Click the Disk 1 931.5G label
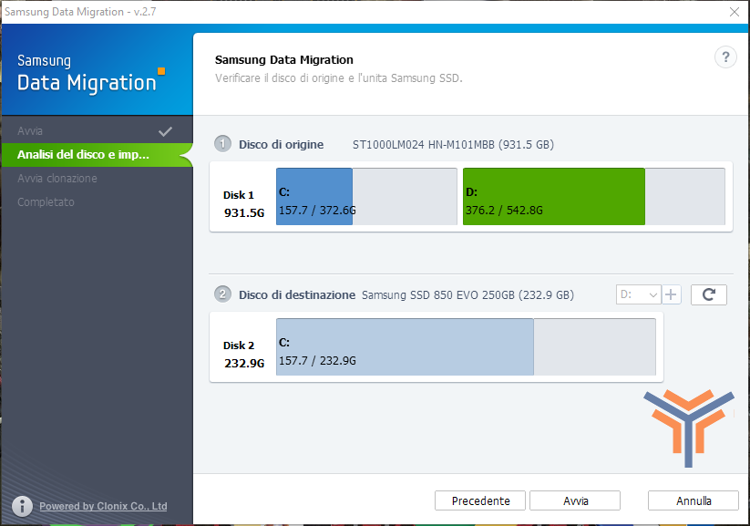The image size is (750, 526). 243,204
